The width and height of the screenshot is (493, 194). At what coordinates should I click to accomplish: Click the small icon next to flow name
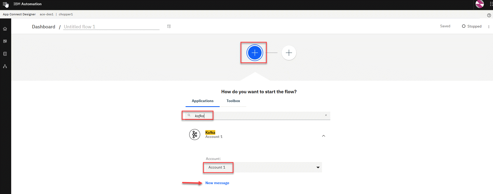[169, 26]
